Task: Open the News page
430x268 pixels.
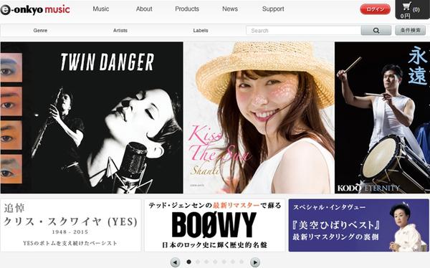Action: (x=230, y=9)
